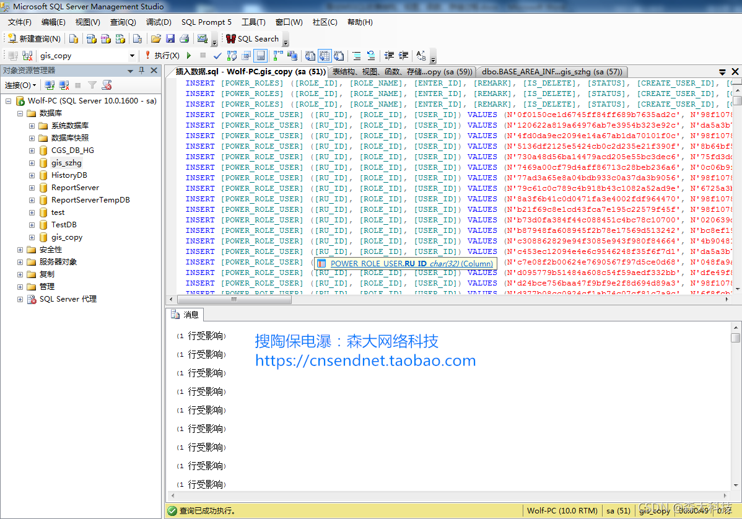Open the gis_copy database dropdown
Viewport: 742px width, 519px height.
132,56
